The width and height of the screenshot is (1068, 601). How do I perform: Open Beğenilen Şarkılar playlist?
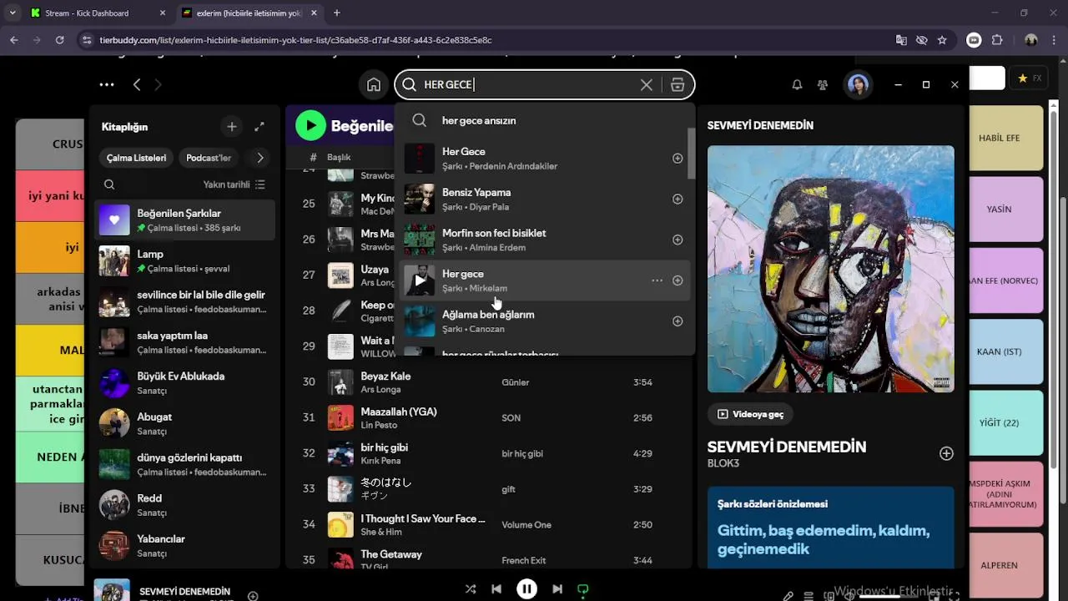[x=184, y=220]
